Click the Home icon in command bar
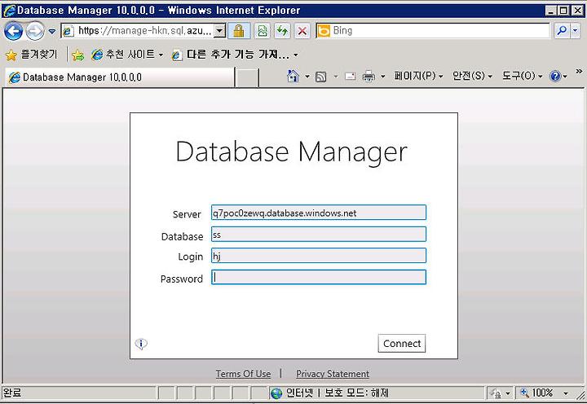The image size is (587, 404). [x=293, y=77]
